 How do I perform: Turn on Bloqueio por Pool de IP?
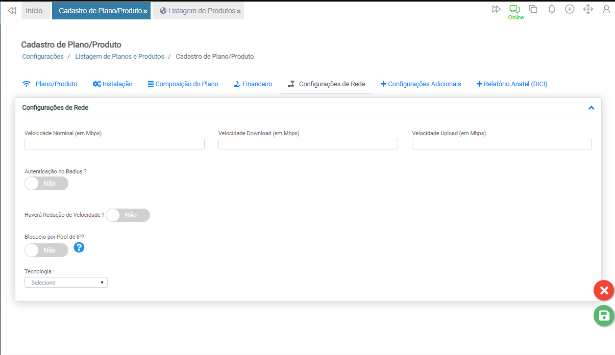pyautogui.click(x=46, y=250)
